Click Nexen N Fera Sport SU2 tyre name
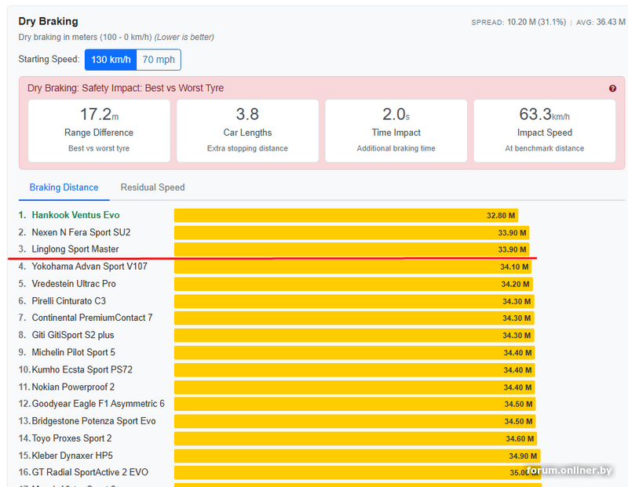This screenshot has width=628, height=487. click(x=81, y=232)
